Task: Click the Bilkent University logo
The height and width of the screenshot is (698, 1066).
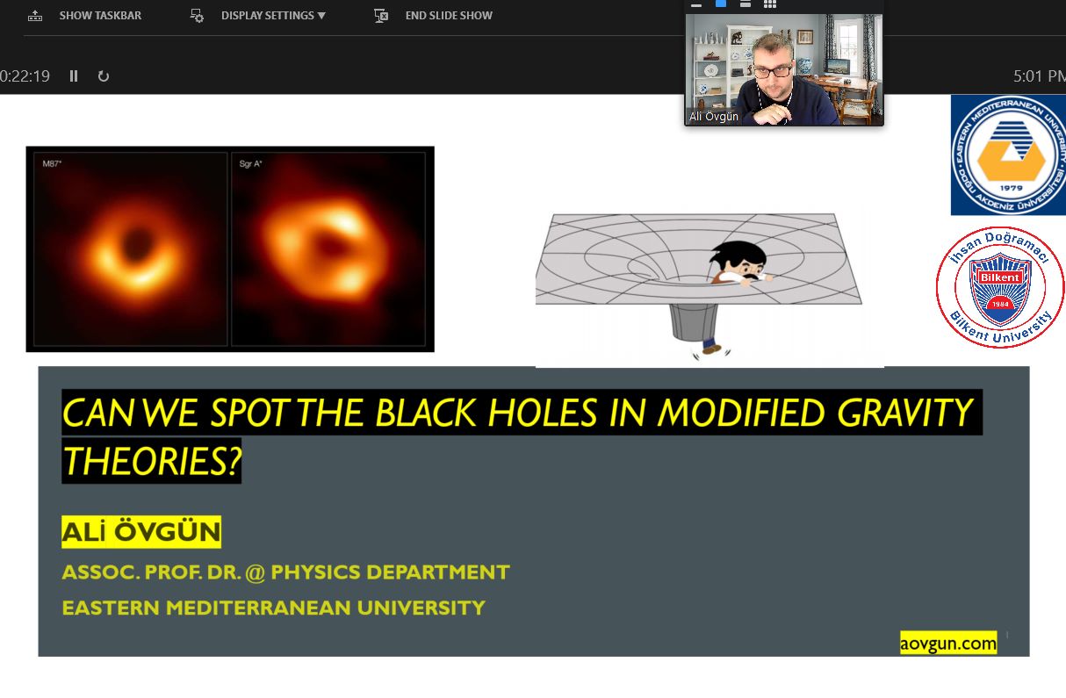Action: (999, 286)
